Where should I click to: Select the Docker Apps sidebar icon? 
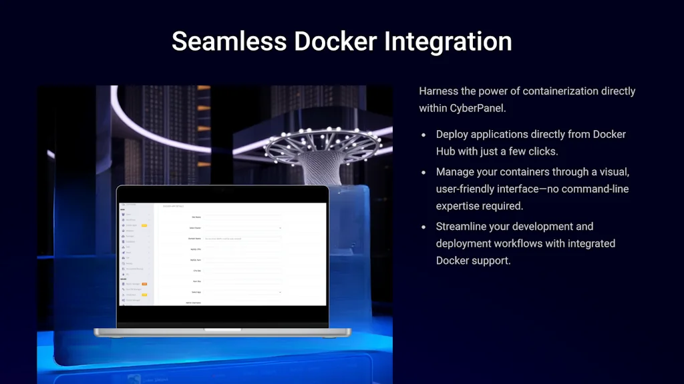click(123, 225)
